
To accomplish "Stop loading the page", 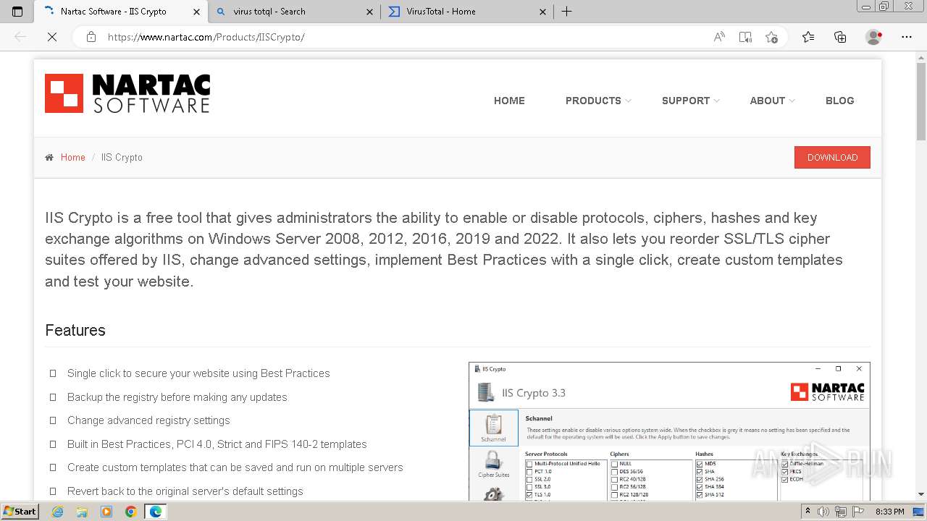I will (52, 37).
